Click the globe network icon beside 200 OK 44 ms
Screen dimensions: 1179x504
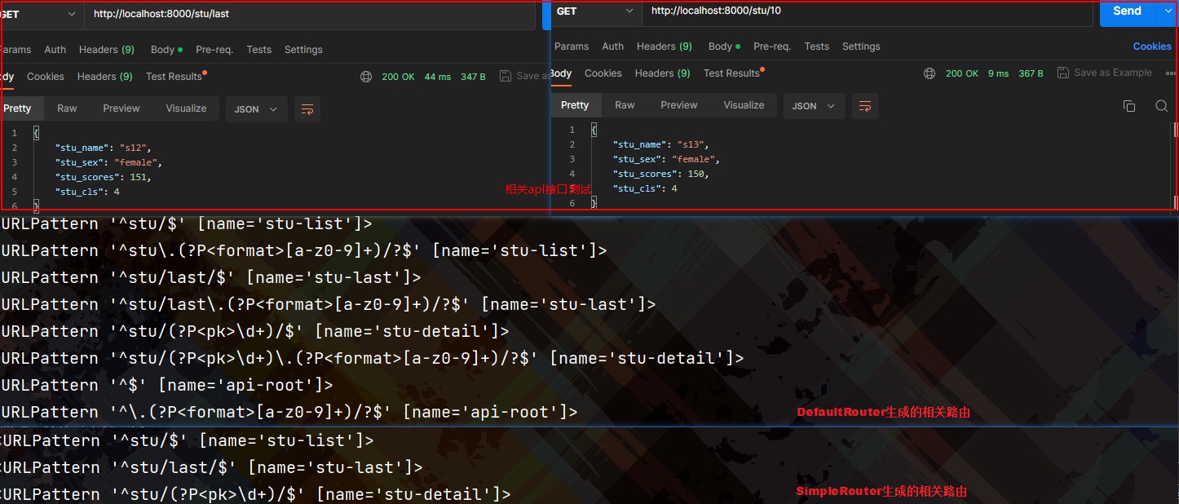pyautogui.click(x=366, y=77)
